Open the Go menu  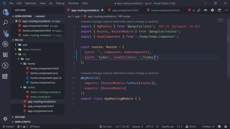pos(51,3)
